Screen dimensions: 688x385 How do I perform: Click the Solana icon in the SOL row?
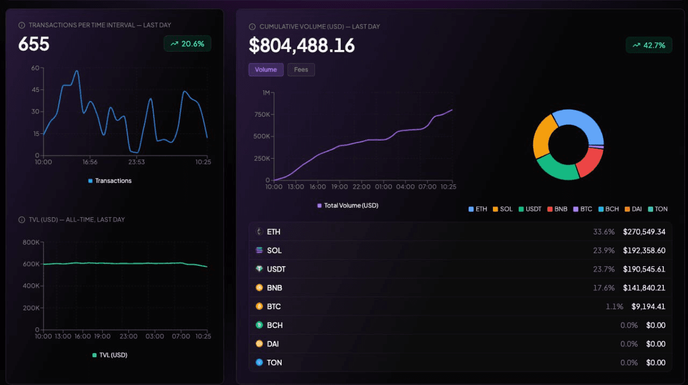pyautogui.click(x=259, y=251)
